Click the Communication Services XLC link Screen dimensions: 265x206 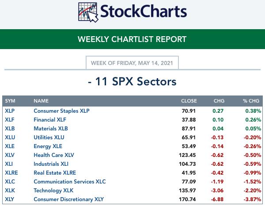pos(70,182)
